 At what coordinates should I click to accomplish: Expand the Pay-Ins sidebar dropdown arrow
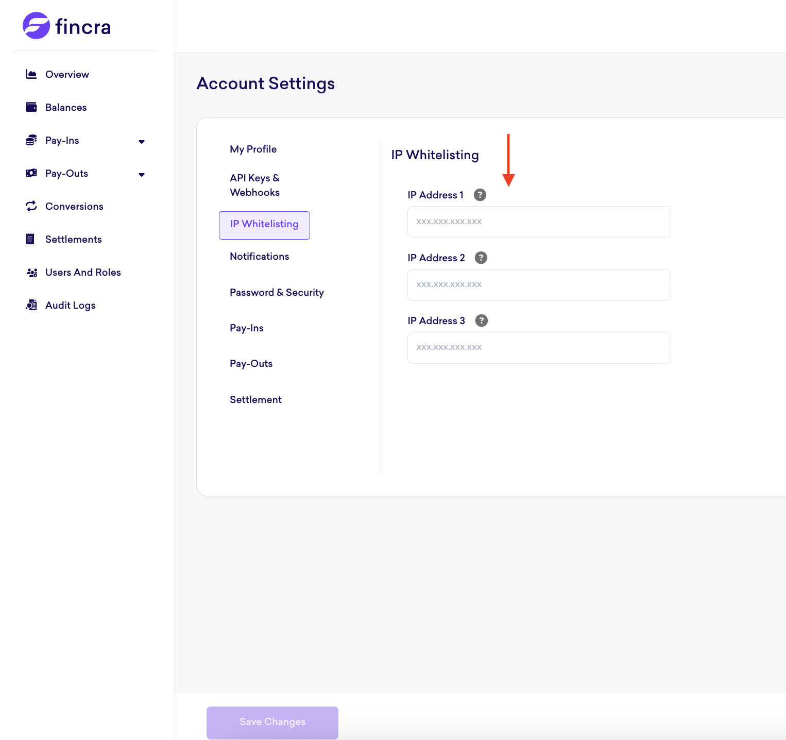142,142
